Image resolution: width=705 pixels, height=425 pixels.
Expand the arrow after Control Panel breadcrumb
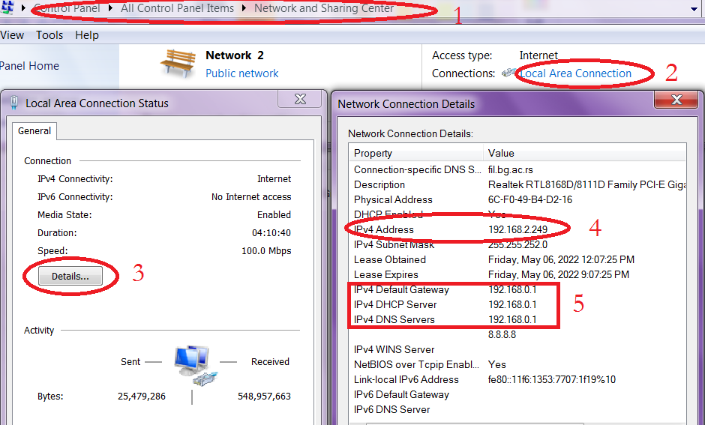point(110,8)
